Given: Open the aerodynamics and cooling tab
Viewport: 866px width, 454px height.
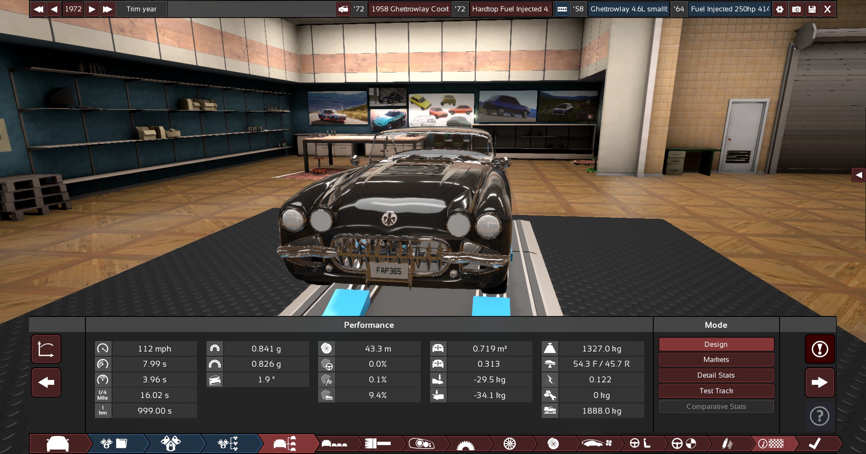Looking at the screenshot, I should pos(597,444).
